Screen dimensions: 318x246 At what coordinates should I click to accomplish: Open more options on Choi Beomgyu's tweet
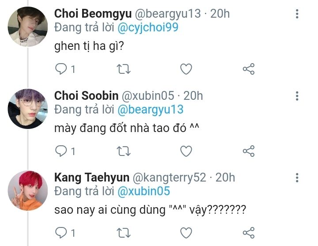pyautogui.click(x=297, y=13)
